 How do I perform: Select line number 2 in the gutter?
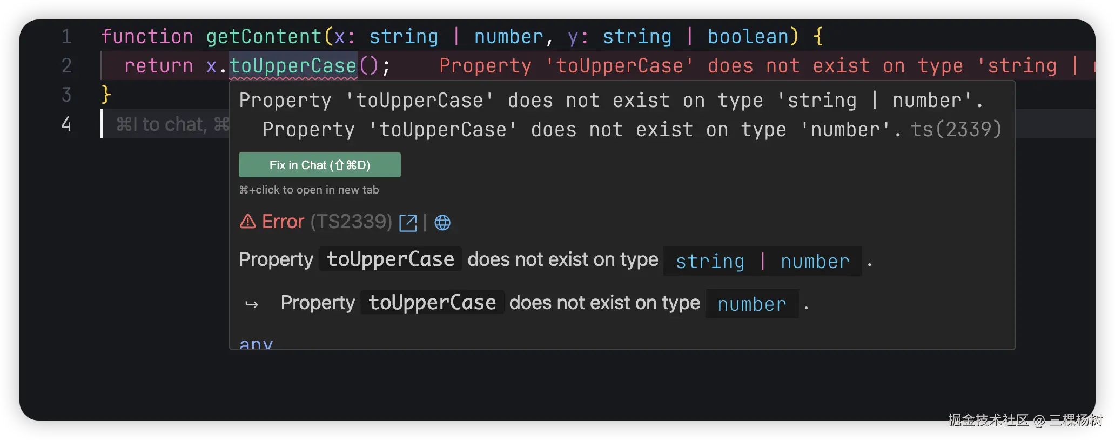tap(66, 66)
